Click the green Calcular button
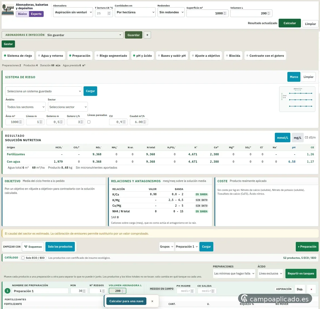320x309 pixels. [290, 23]
